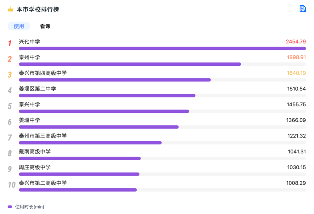Screen dimensions: 314x214
Task: Click the 泰兴市第二高级中学 name
Action: click(x=43, y=183)
